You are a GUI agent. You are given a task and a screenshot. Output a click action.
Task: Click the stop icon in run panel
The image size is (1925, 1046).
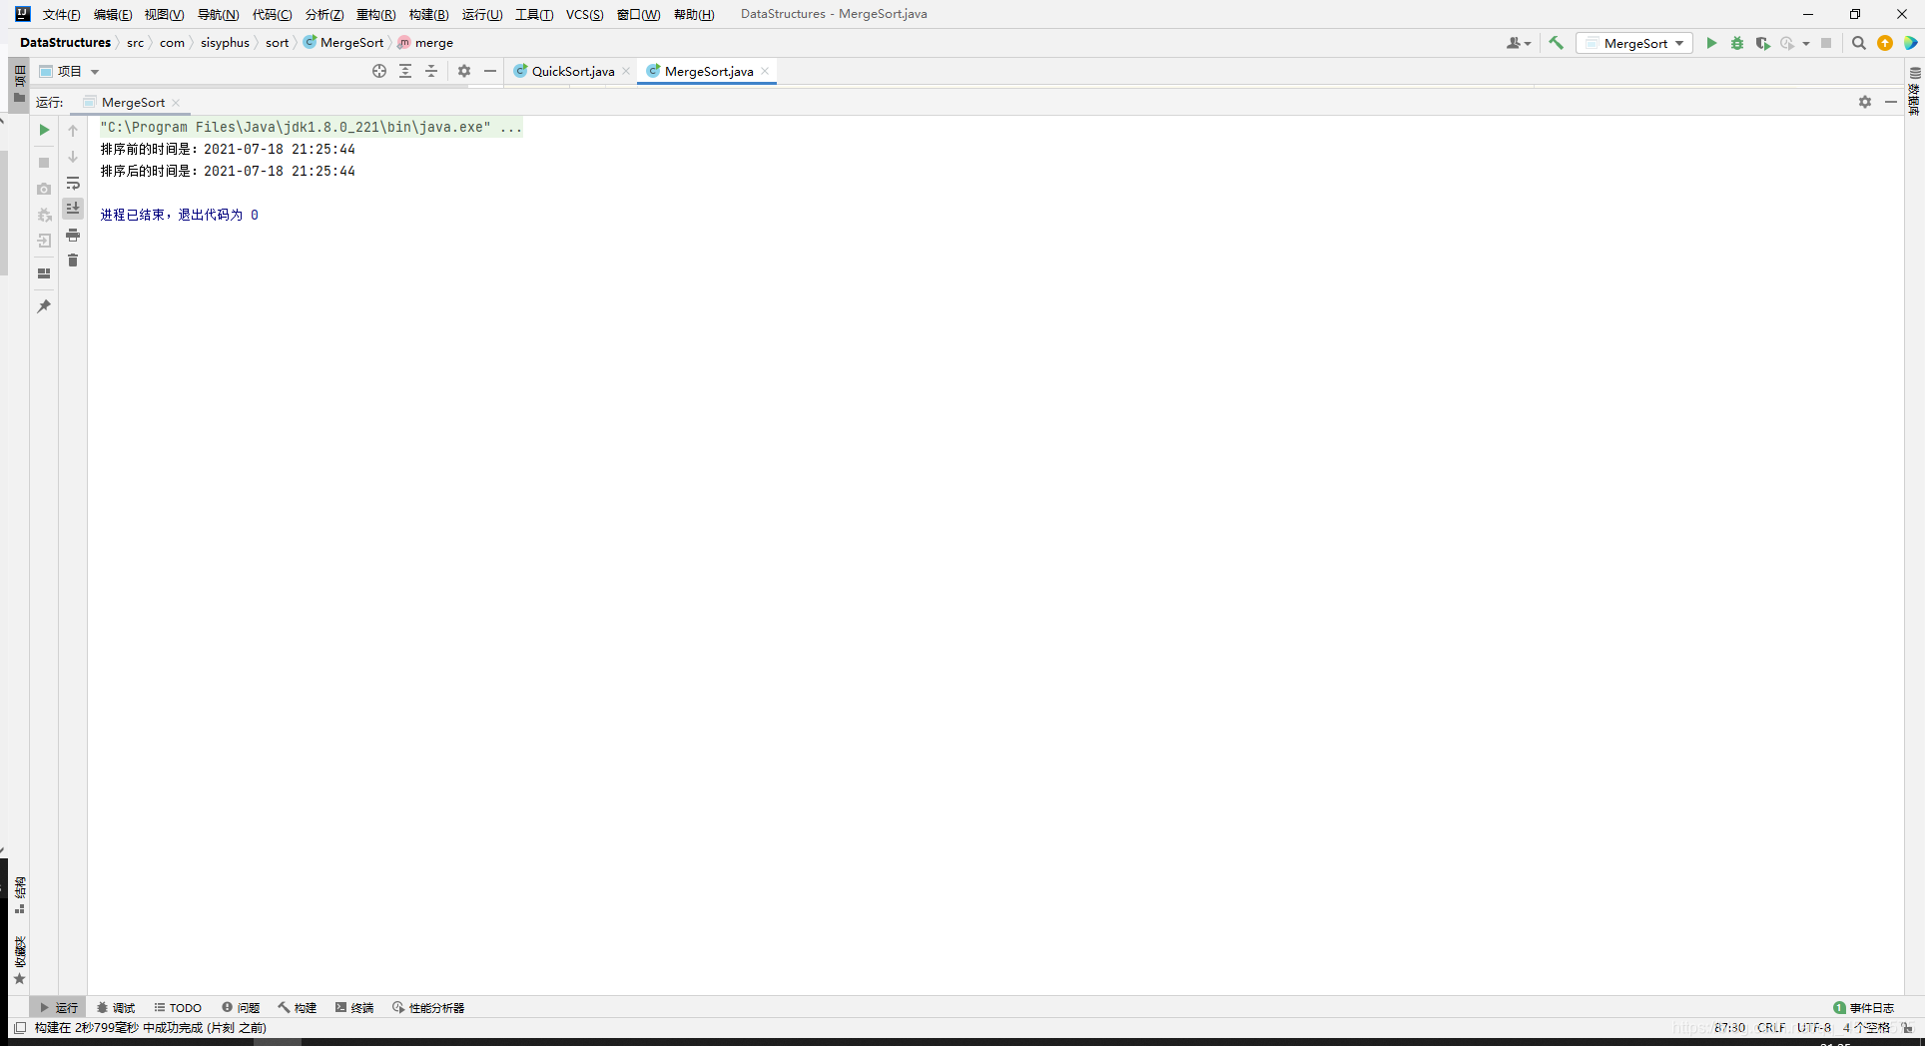click(x=44, y=163)
